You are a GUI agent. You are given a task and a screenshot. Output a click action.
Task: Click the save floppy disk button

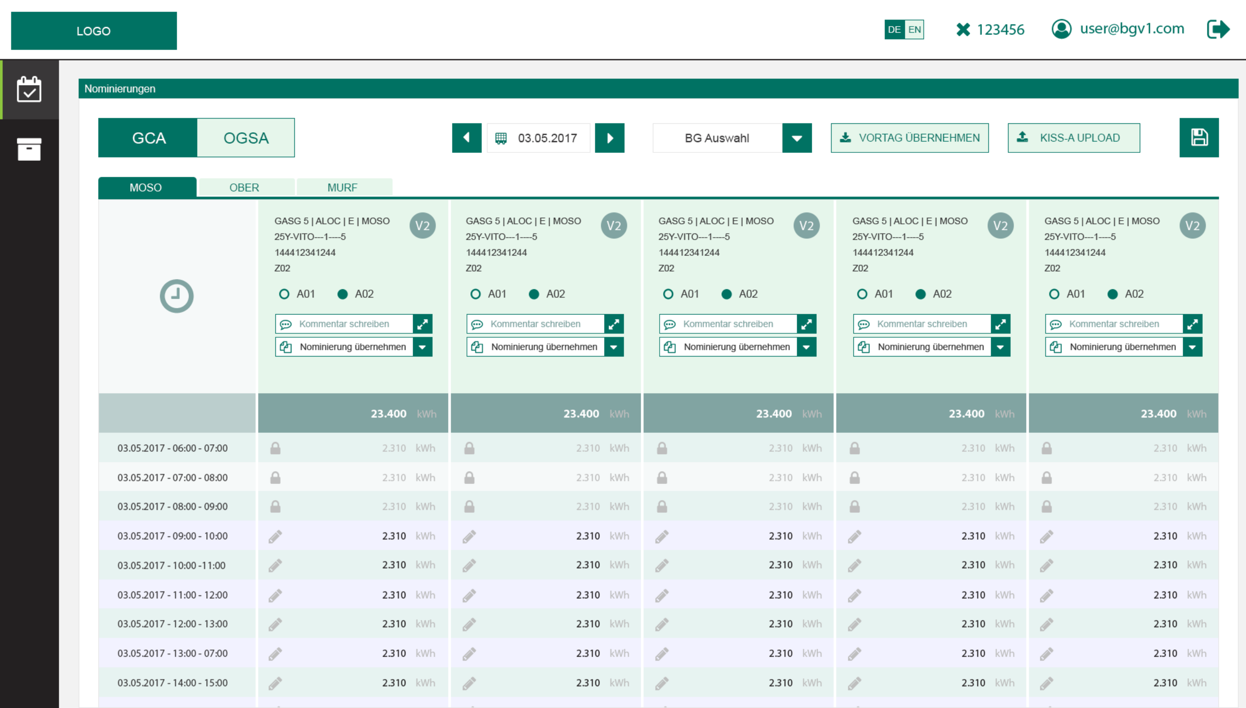1199,138
